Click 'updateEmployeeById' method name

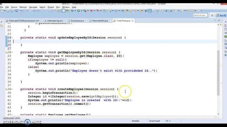[x=74, y=38]
